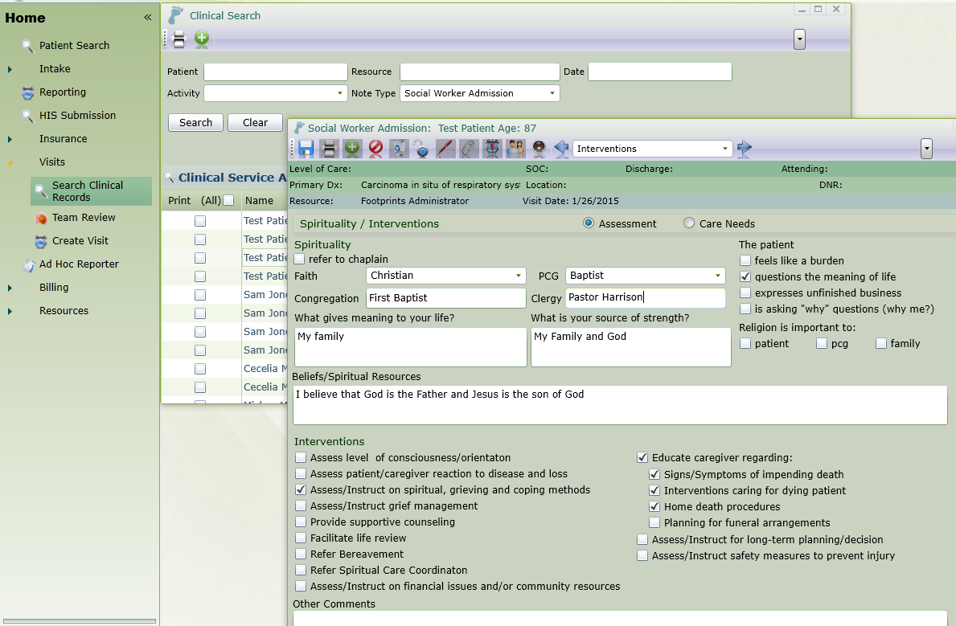Void the note using the red cancel icon
Image resolution: width=956 pixels, height=626 pixels.
[375, 149]
